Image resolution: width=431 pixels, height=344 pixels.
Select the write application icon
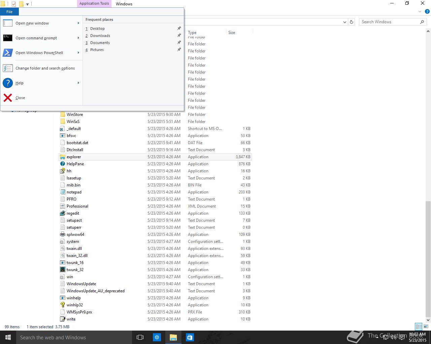click(x=62, y=319)
